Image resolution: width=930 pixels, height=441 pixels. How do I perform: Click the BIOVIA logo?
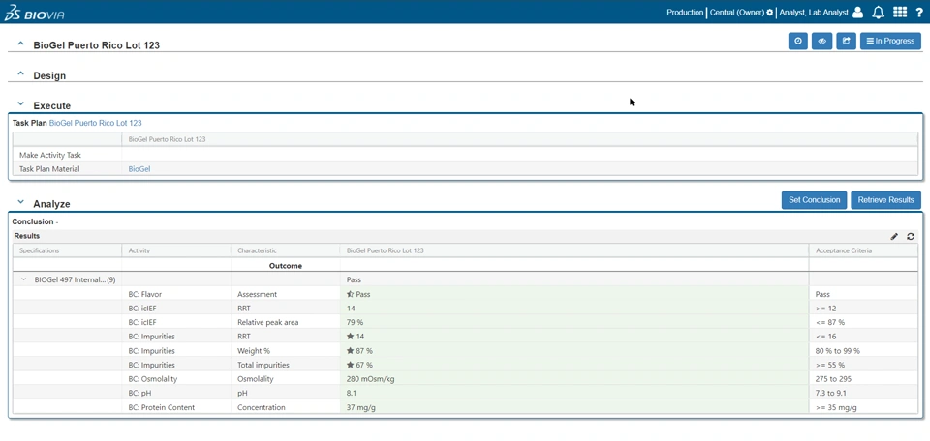coord(34,13)
